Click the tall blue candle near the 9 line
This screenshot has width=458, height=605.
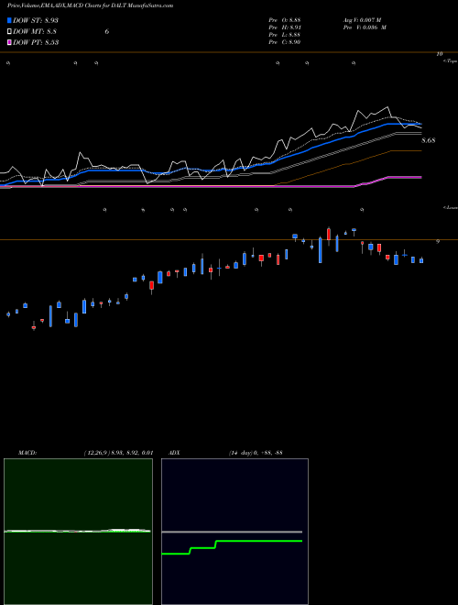[321, 250]
